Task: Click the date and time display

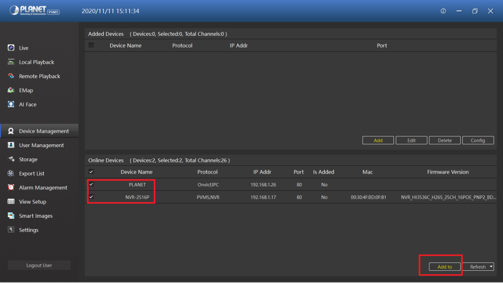Action: click(111, 11)
